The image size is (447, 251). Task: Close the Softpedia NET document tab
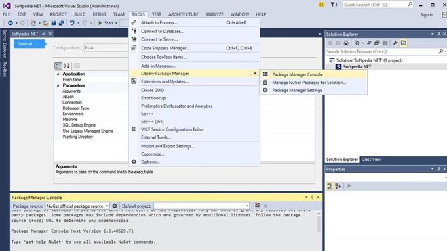(x=50, y=34)
